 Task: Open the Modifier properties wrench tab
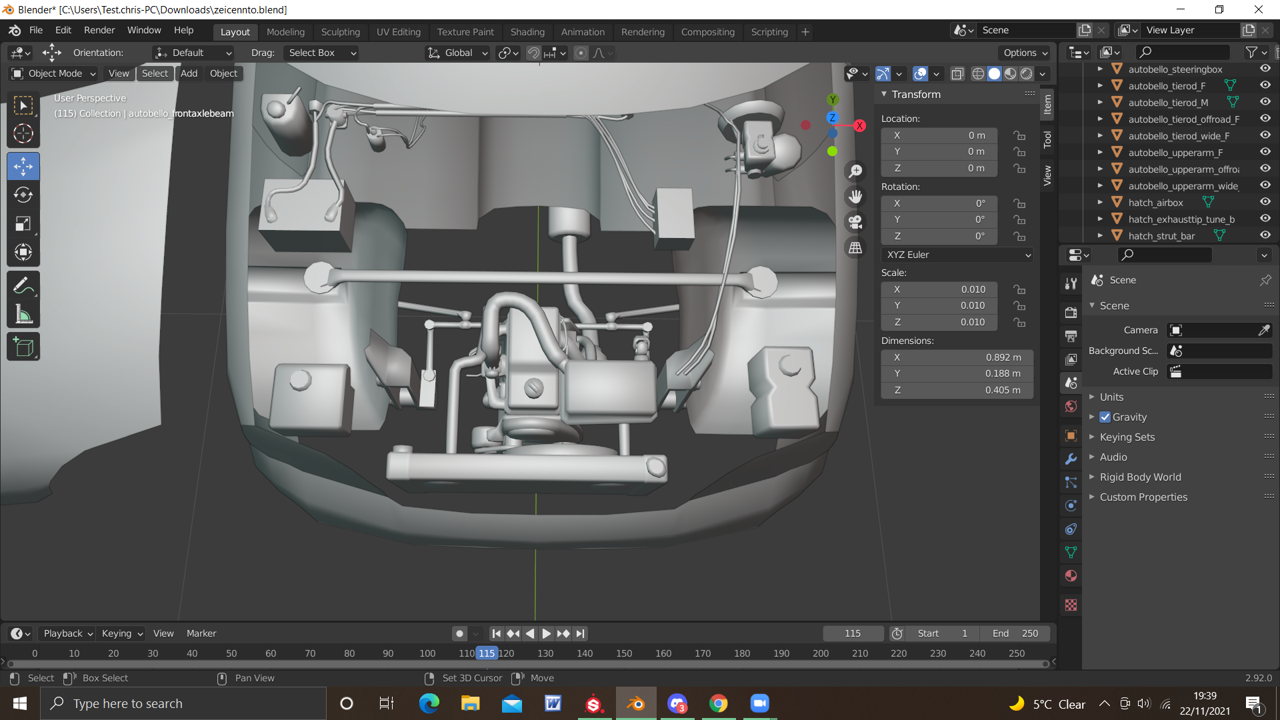(1071, 459)
